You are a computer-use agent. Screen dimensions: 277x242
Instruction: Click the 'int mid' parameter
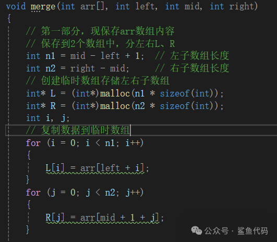(182, 6)
